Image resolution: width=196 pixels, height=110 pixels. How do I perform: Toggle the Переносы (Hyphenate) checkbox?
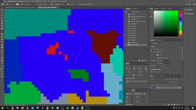[x=126, y=105]
